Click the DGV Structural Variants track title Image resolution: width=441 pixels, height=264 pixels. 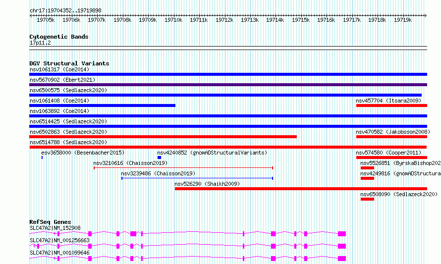tap(69, 63)
